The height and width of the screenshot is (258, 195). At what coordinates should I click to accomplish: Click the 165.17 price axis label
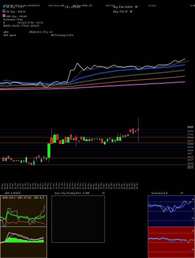point(190,141)
